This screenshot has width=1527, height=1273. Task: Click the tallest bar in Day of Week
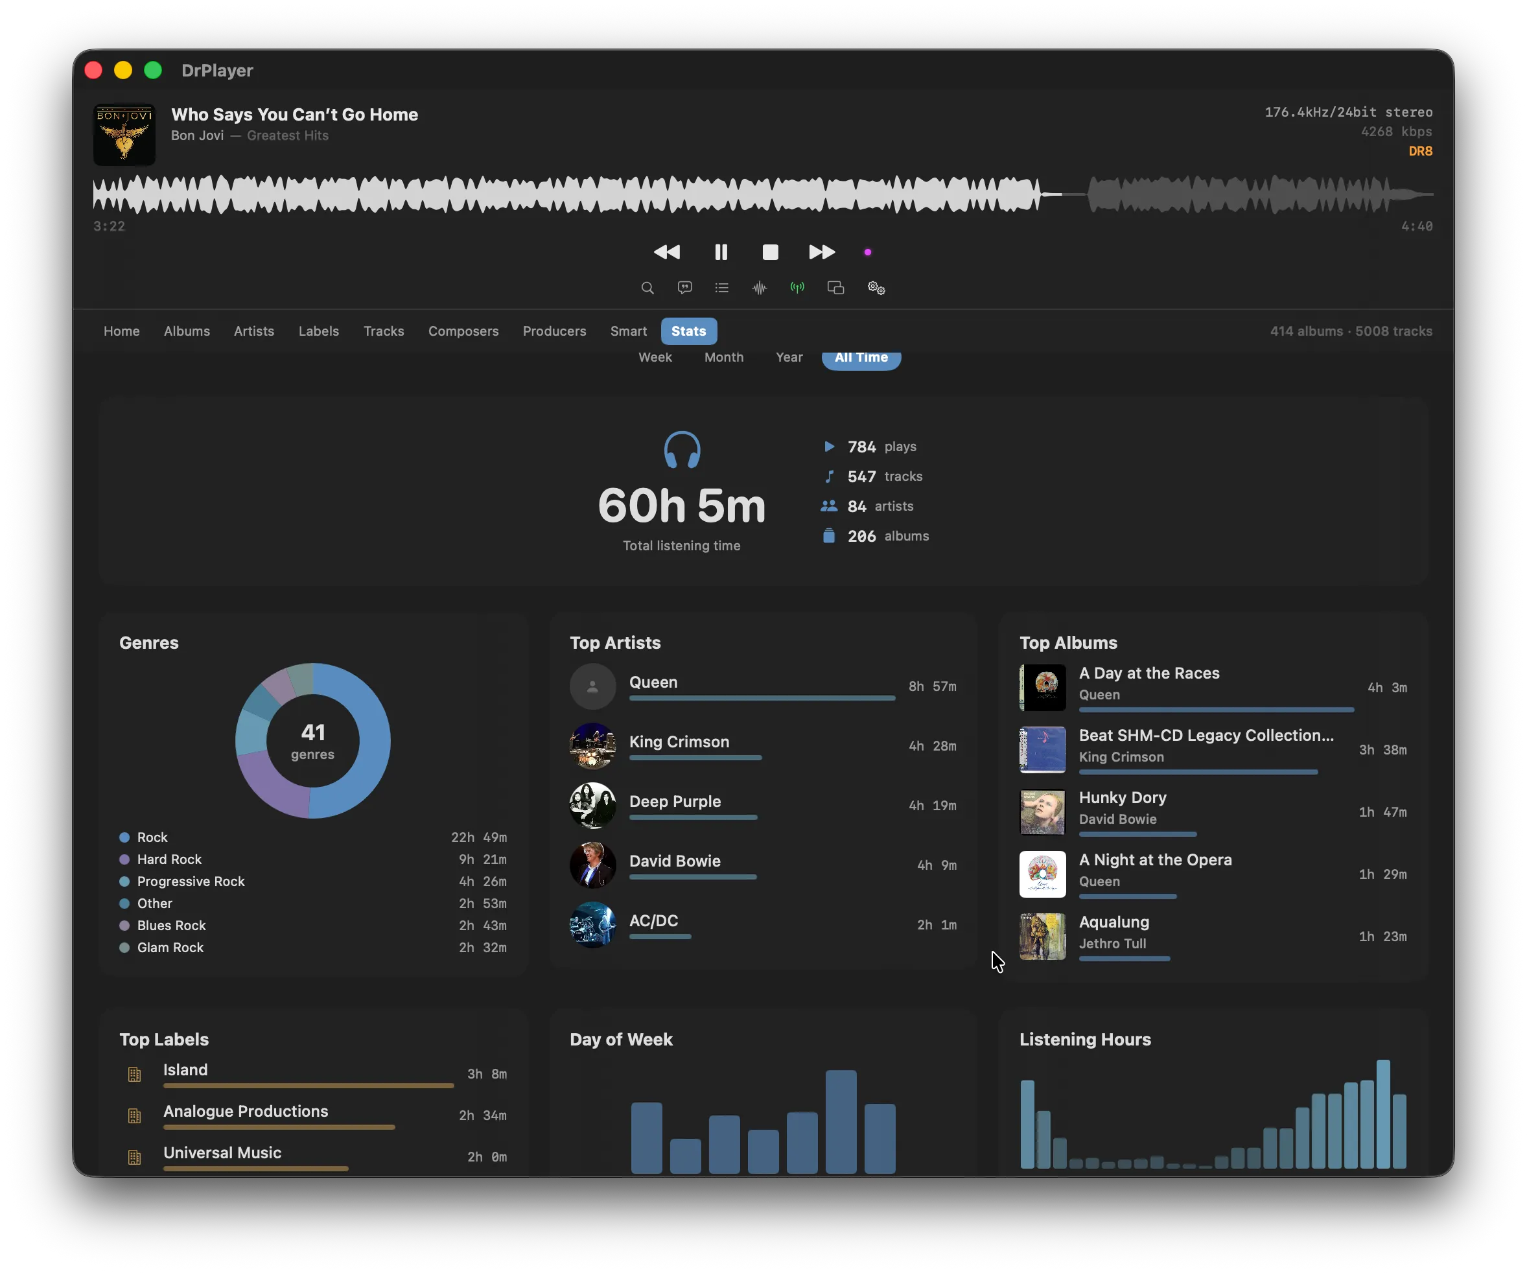(x=841, y=1121)
